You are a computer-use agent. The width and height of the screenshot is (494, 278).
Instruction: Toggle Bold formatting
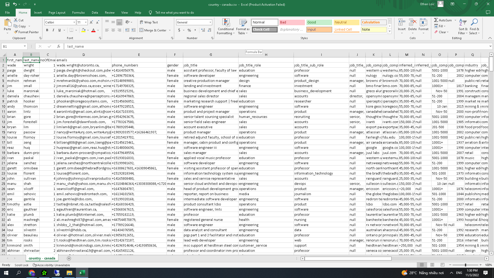coord(47,30)
